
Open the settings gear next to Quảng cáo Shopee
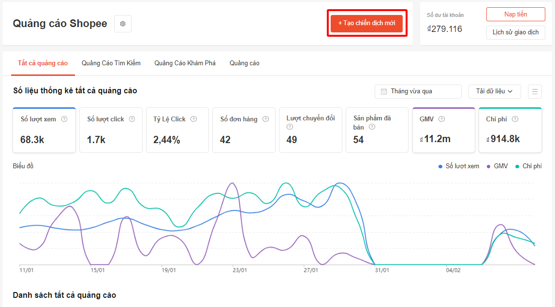123,24
